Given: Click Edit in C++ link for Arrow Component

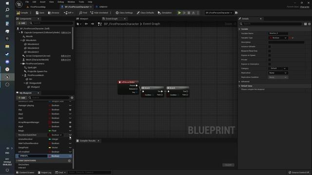Looking at the screenshot, I should 66,56.
